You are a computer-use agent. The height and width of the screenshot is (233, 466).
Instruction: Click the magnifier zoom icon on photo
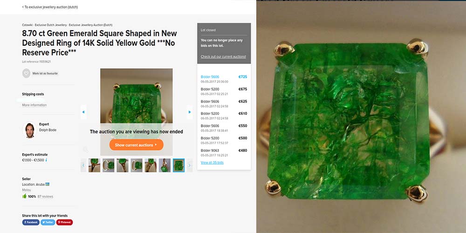(85, 150)
